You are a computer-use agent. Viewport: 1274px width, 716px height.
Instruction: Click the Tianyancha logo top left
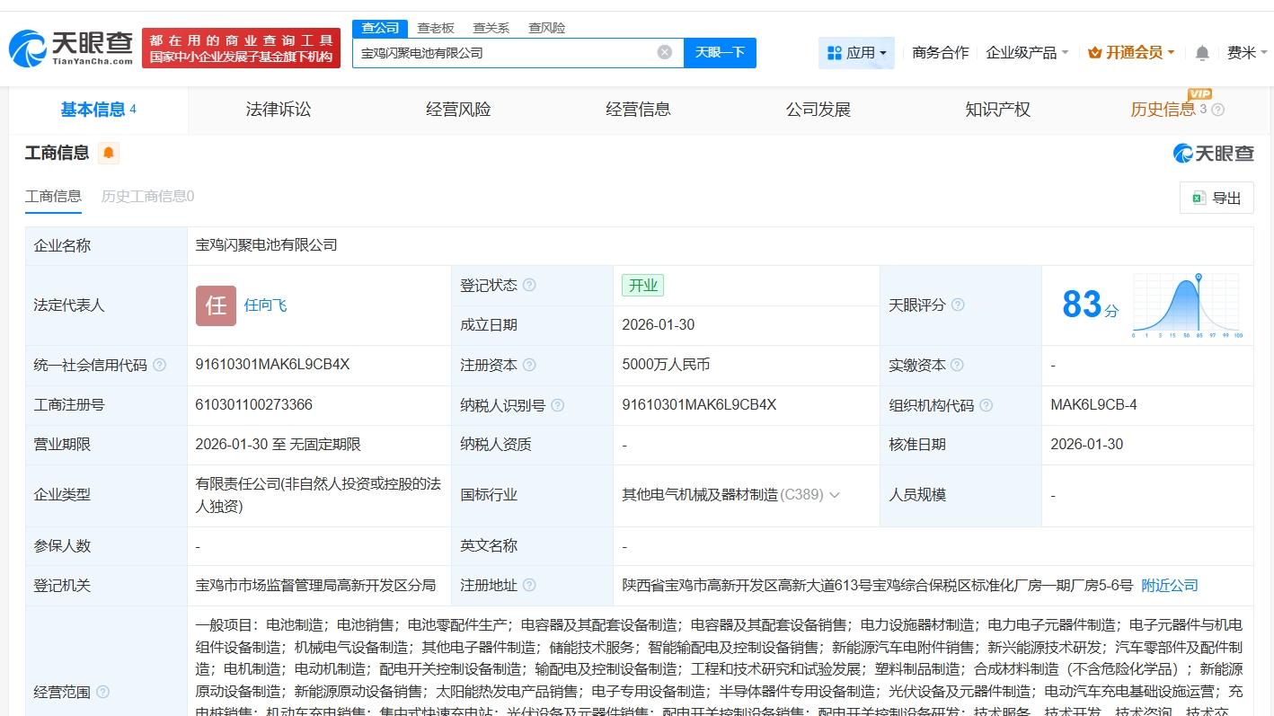tap(67, 47)
